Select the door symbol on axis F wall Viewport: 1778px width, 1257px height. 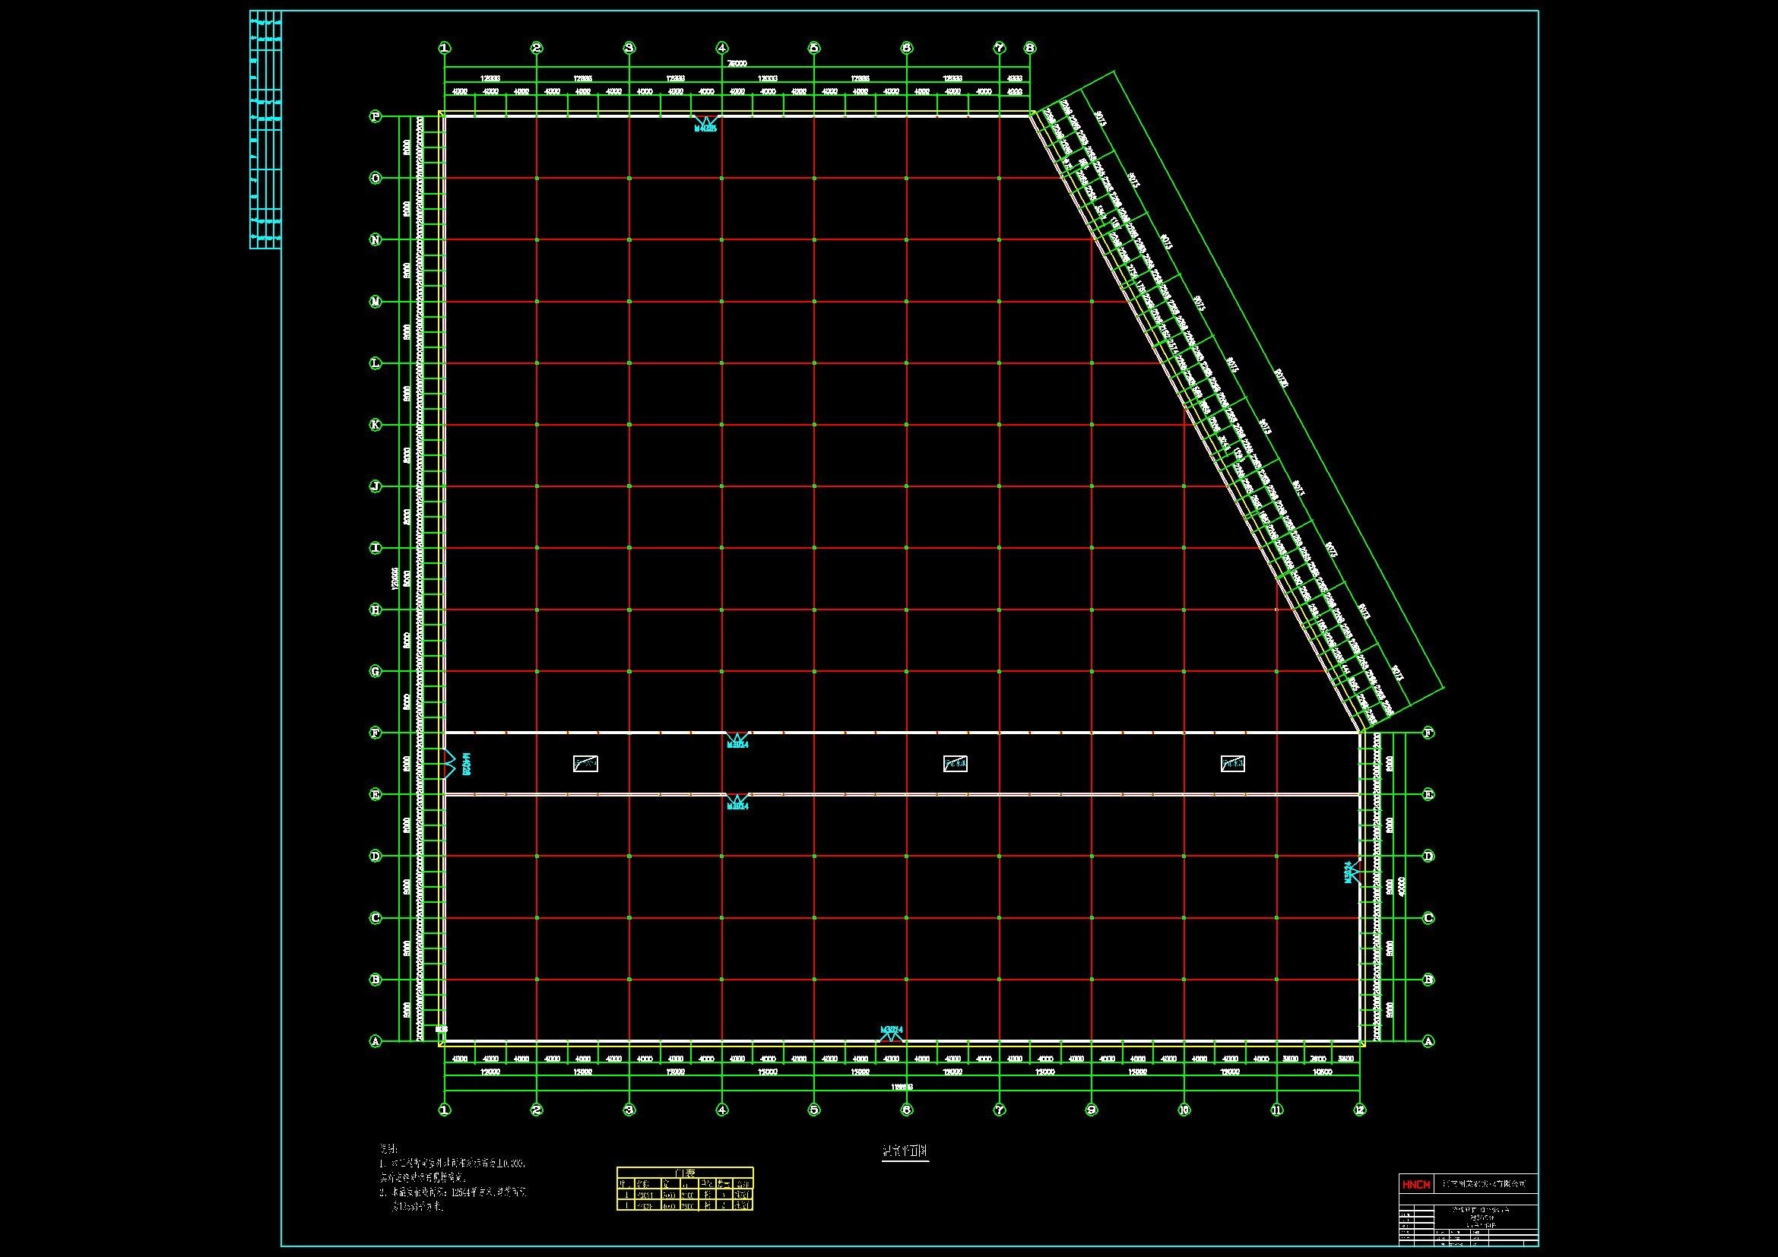point(737,740)
